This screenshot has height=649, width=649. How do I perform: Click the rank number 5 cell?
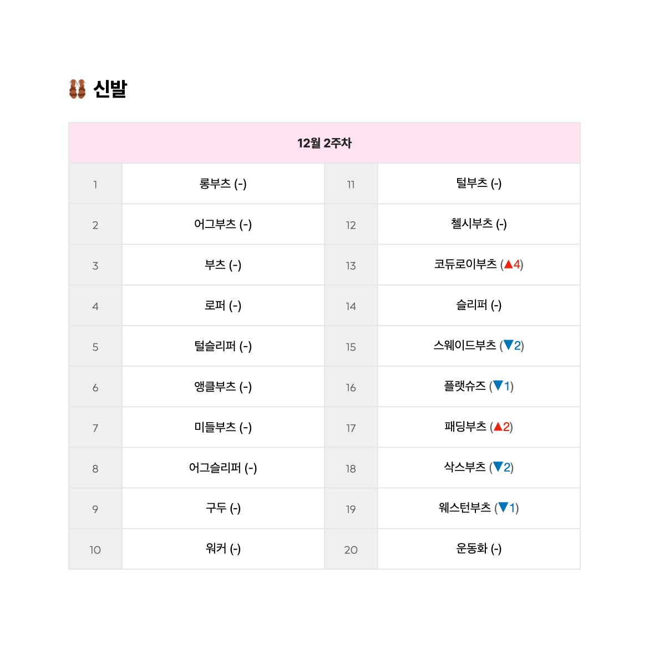tap(95, 346)
